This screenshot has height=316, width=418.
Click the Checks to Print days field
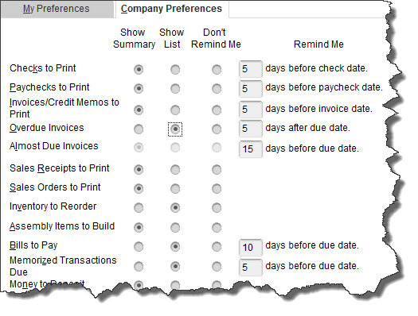(251, 69)
